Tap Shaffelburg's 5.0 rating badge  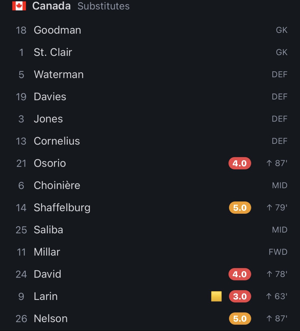tap(240, 208)
